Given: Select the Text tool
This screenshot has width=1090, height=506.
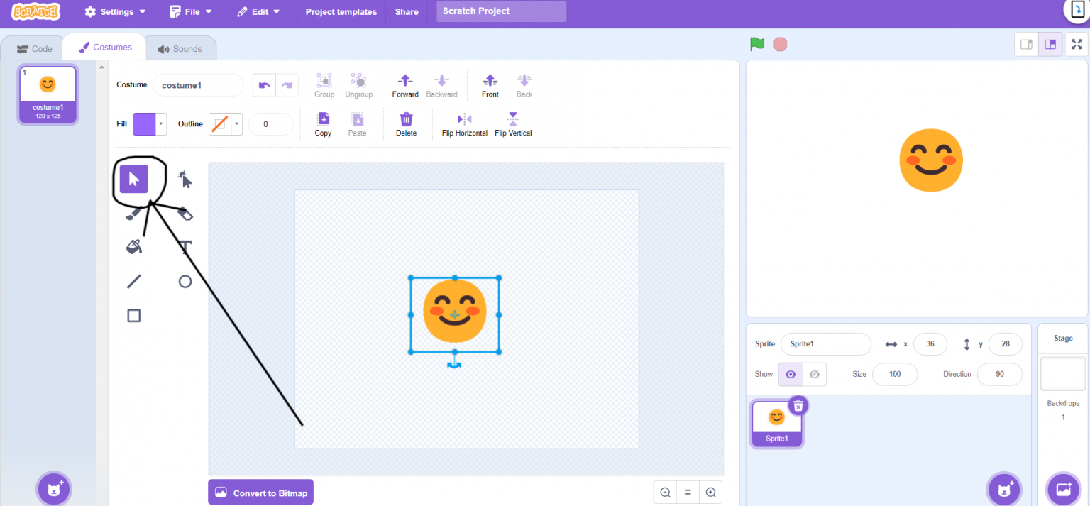Looking at the screenshot, I should tap(185, 247).
